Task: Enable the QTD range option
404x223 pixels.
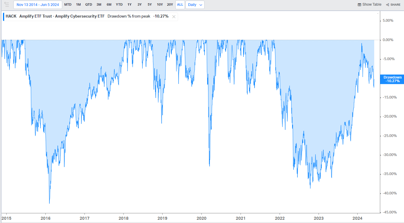Action: tap(88, 4)
